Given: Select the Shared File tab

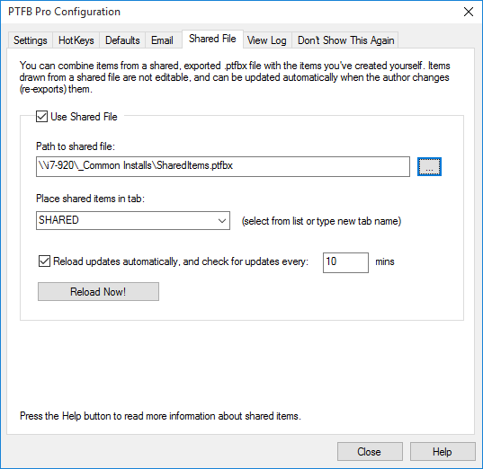Looking at the screenshot, I should 212,39.
